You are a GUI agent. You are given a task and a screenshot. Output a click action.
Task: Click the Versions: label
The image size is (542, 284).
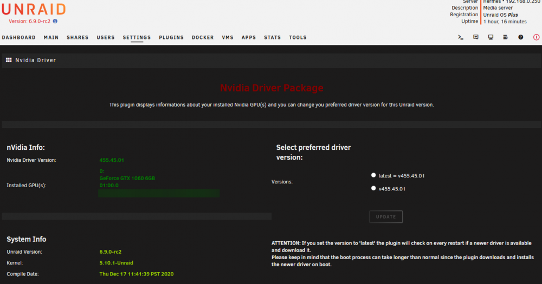282,182
